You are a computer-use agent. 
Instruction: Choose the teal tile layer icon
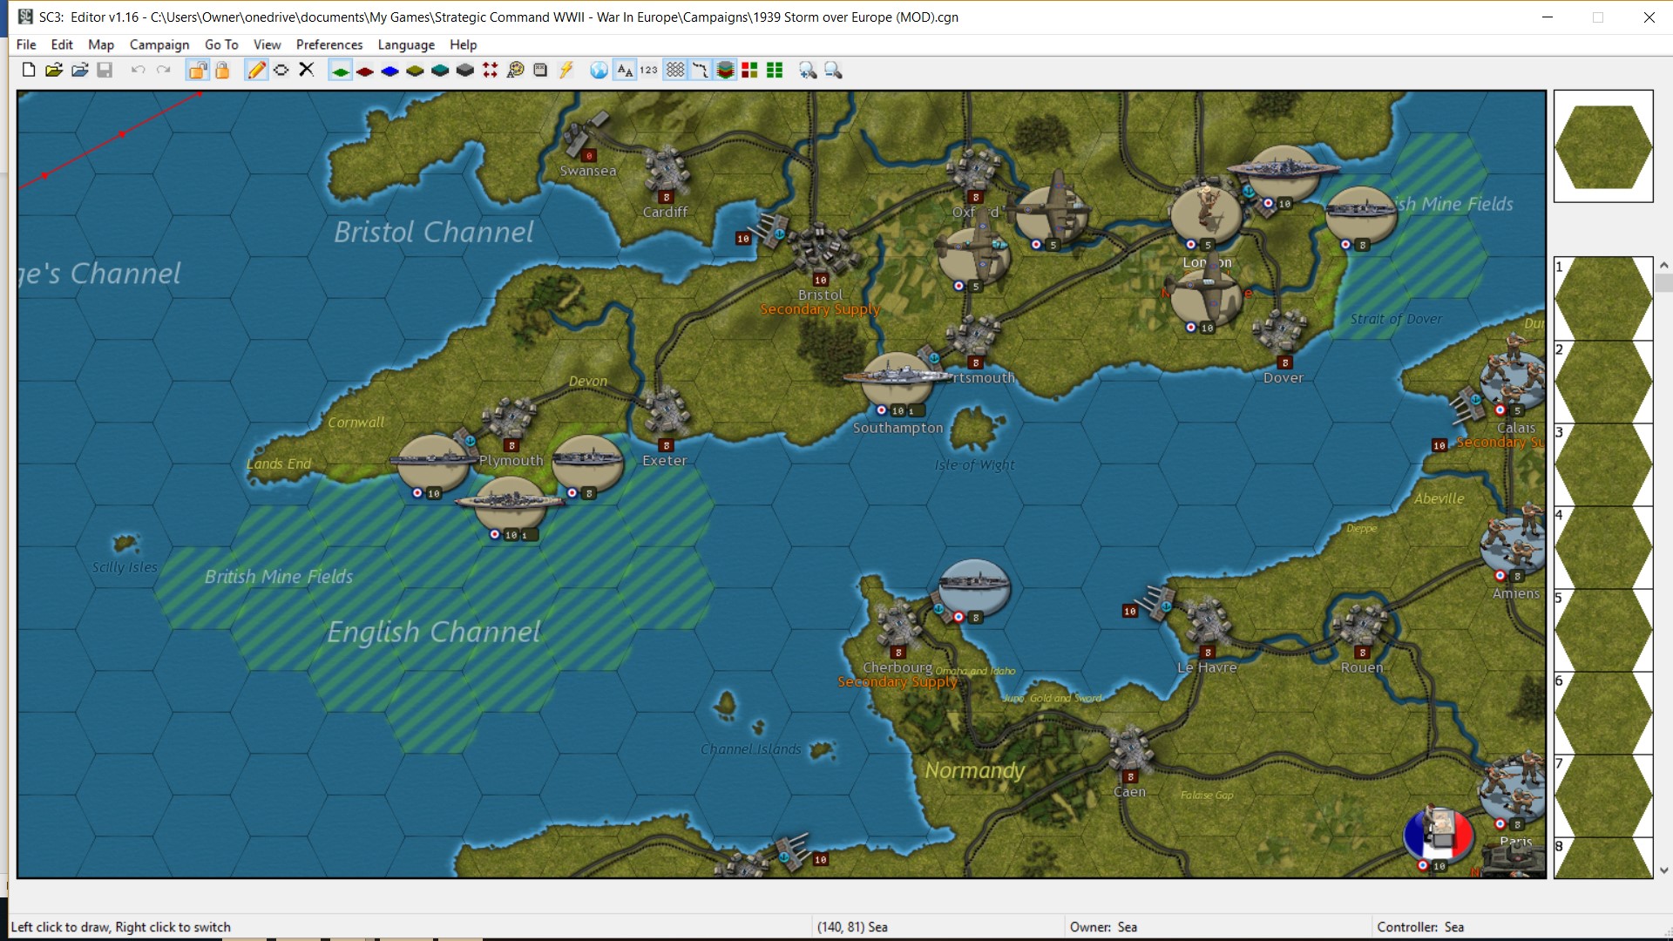click(x=440, y=71)
